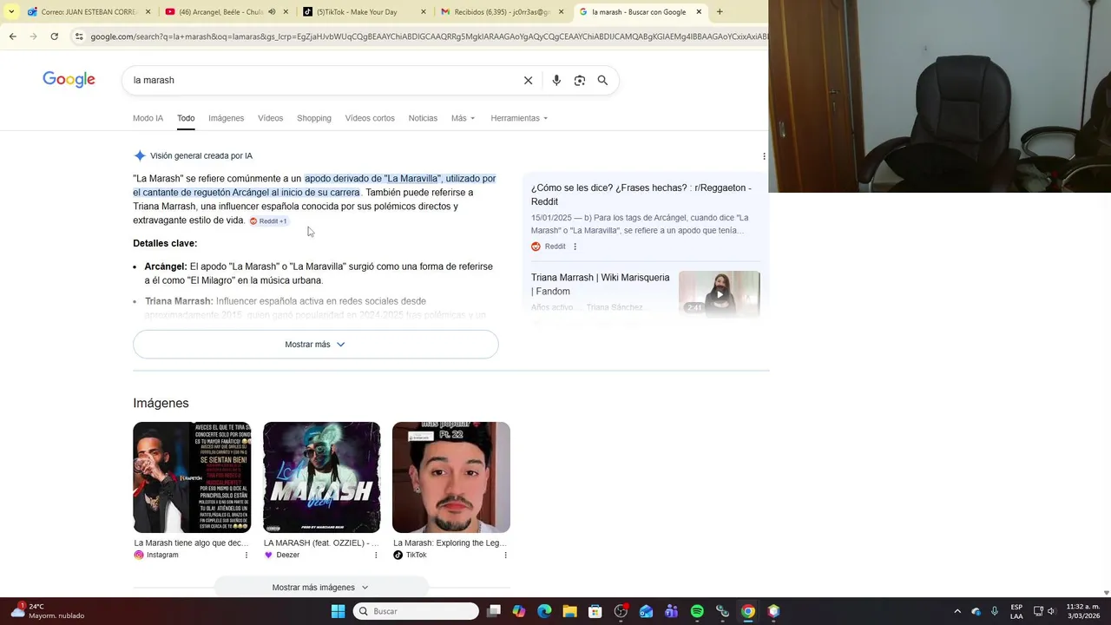This screenshot has height=625, width=1111.
Task: Select the Noticias search tab
Action: point(423,118)
